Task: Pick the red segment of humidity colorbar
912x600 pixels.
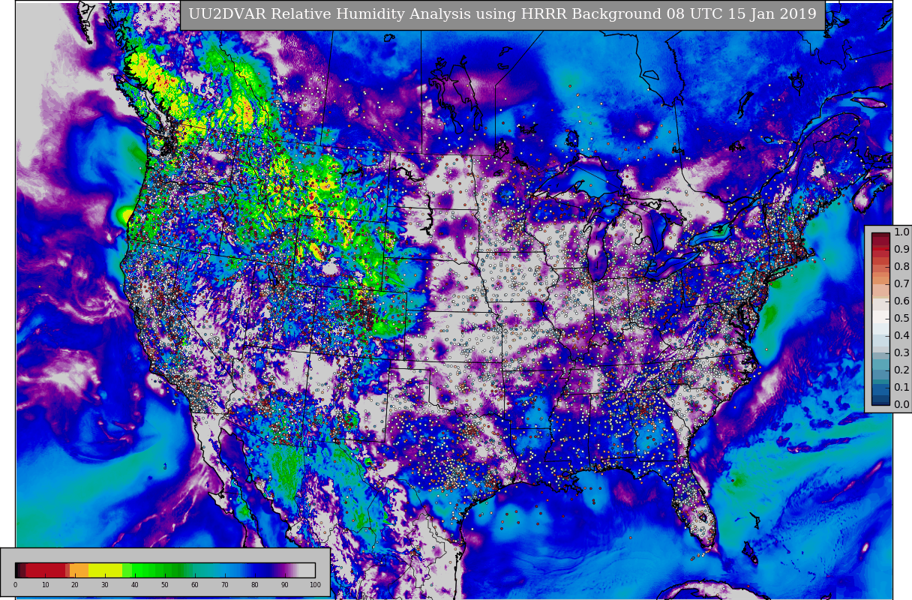Action: coord(45,570)
